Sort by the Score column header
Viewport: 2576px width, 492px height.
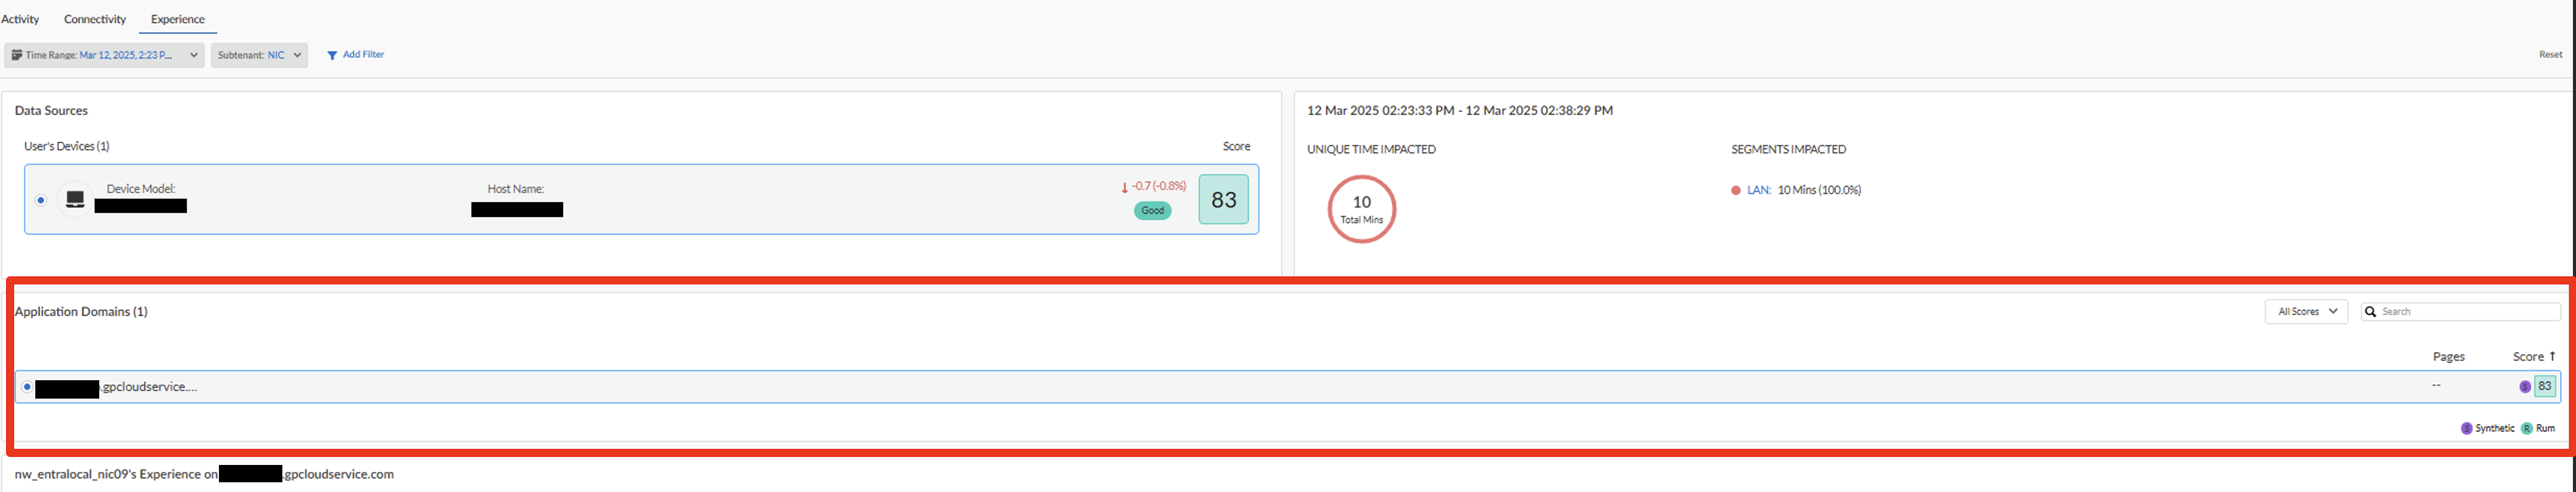pos(2533,356)
